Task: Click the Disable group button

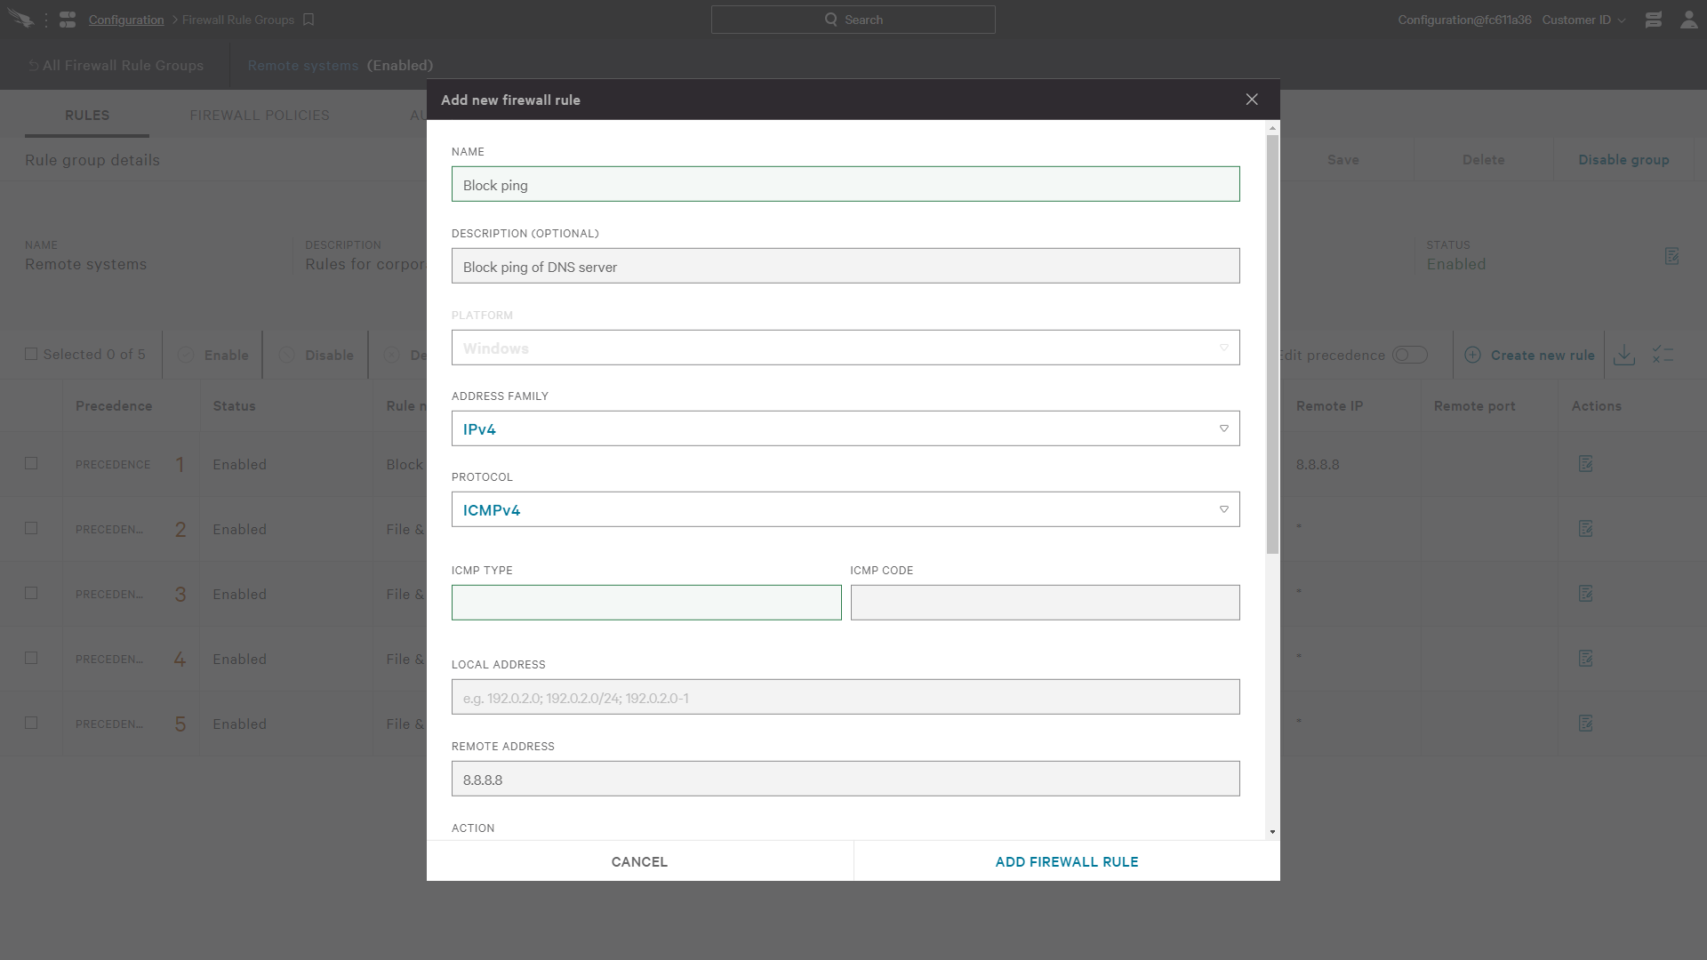Action: click(1623, 160)
